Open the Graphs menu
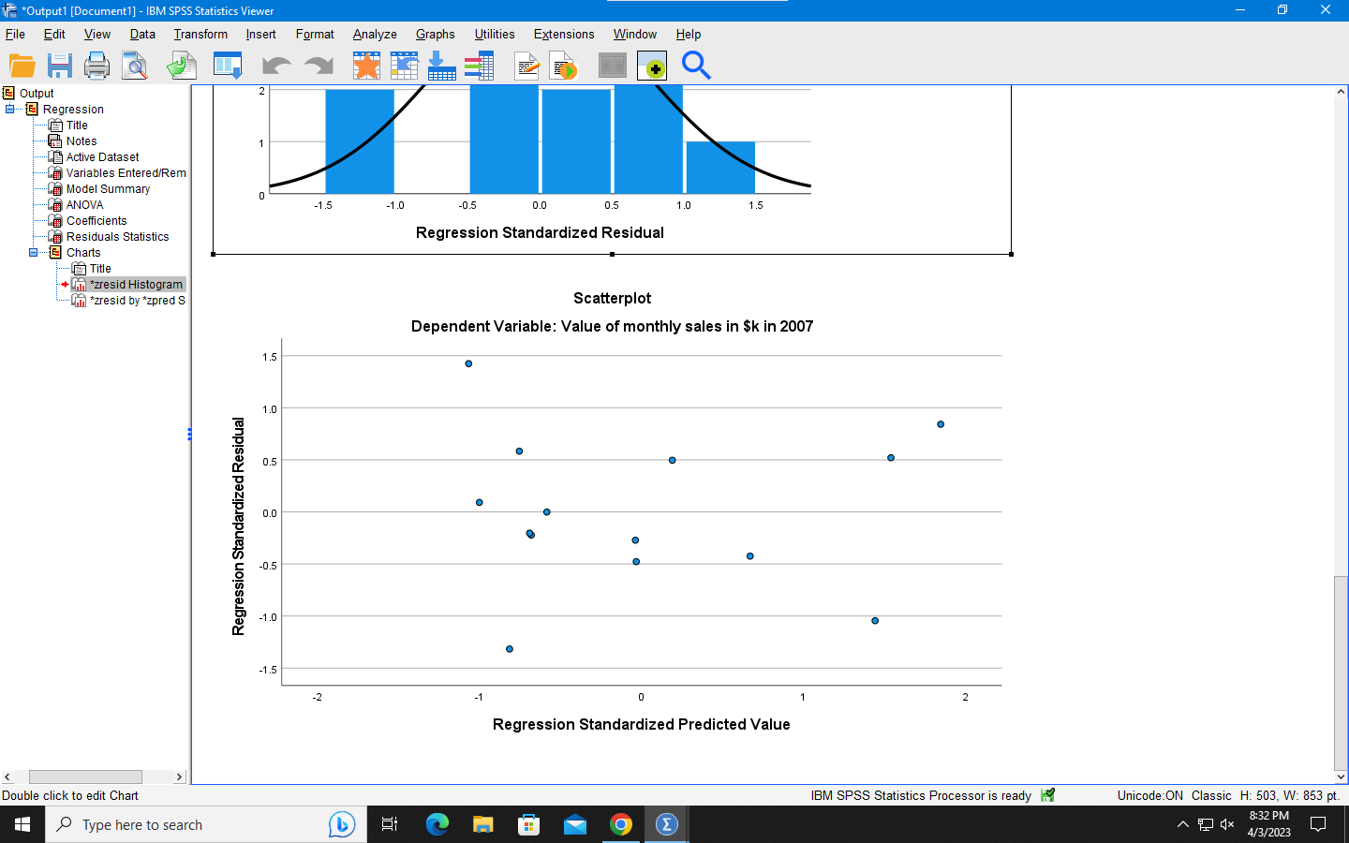 click(x=435, y=35)
